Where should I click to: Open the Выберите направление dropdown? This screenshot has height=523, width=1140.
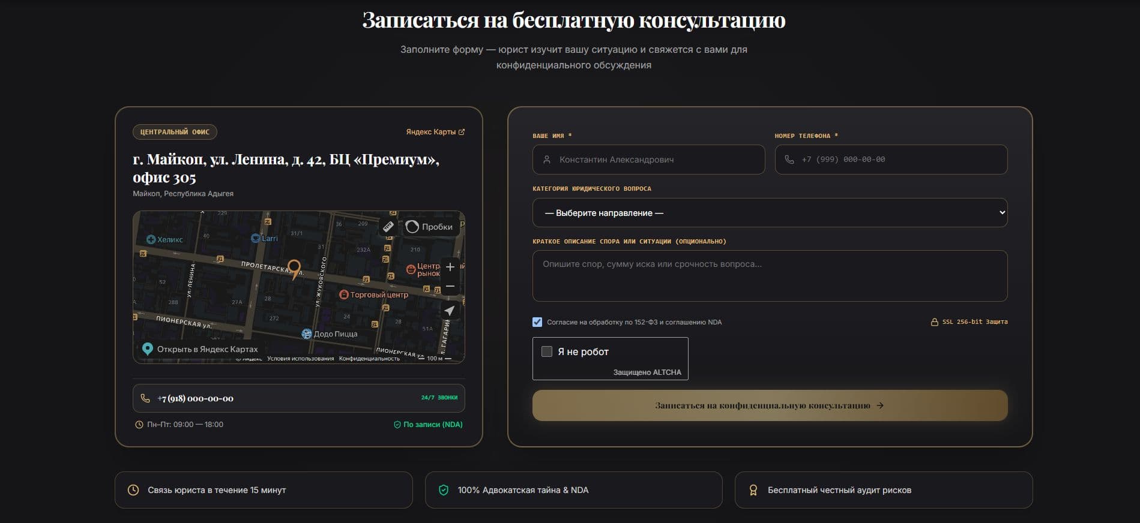(x=770, y=213)
